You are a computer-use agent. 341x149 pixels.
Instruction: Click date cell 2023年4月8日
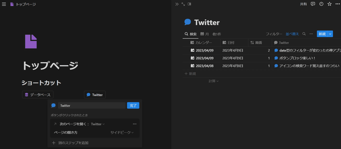coord(233,66)
